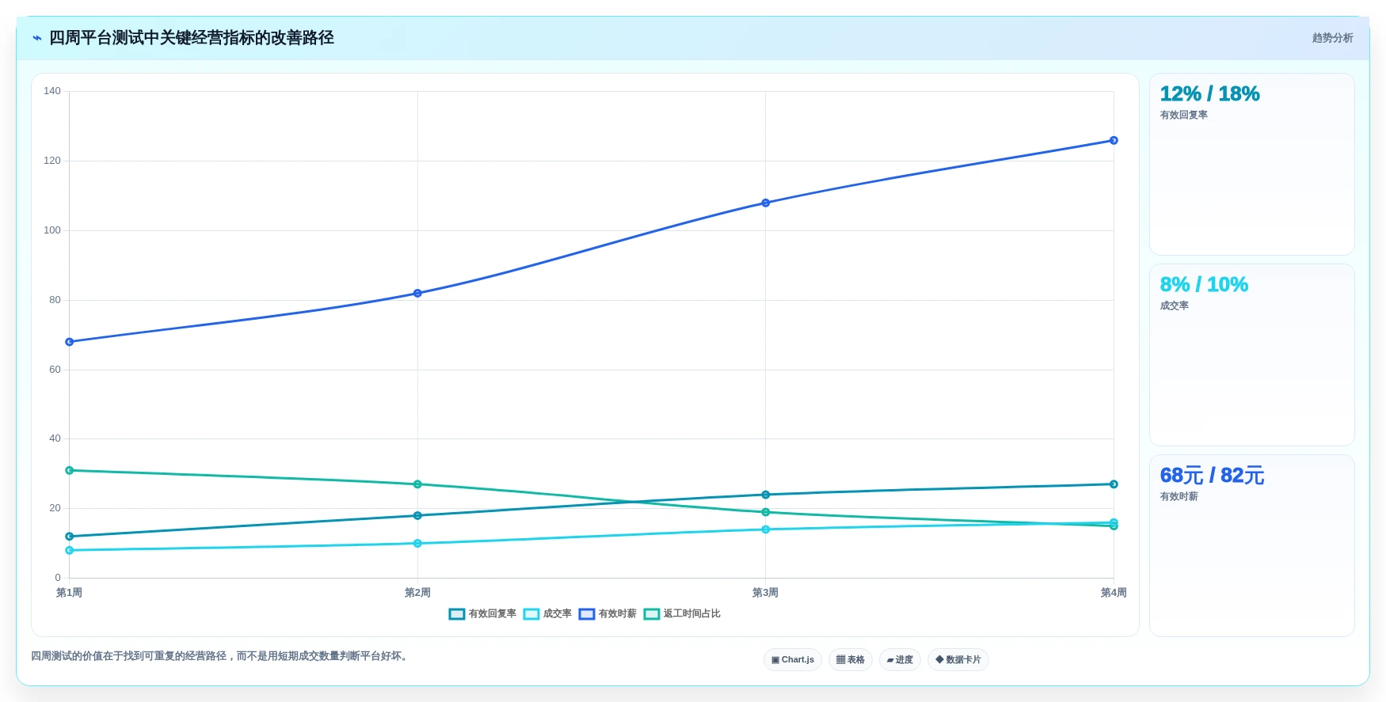Click the 第4周 axis label
Screen dimensions: 1386x702
(x=1114, y=593)
